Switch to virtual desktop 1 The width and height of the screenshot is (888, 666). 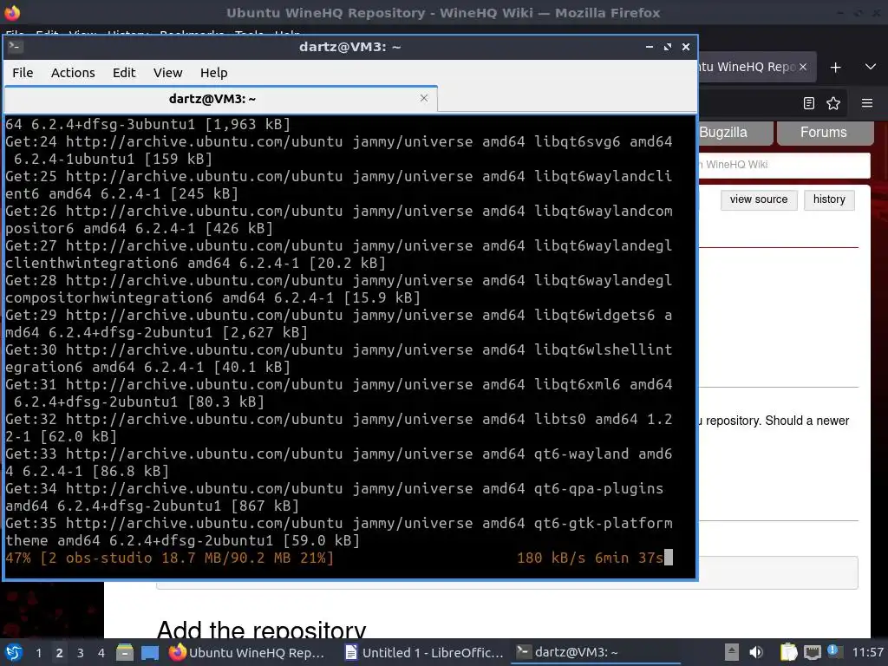(38, 653)
